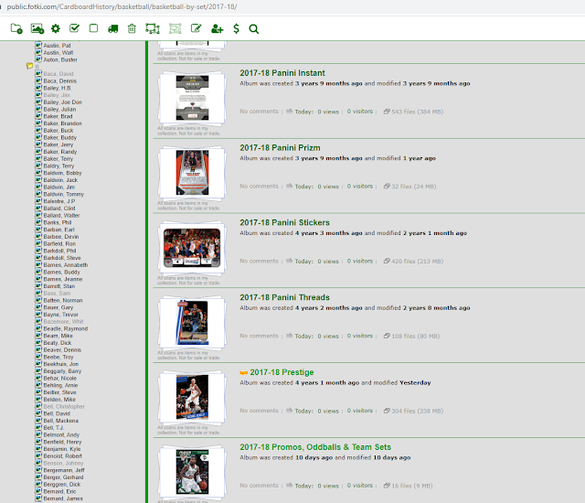Click the select all checkmark icon
The image size is (585, 503).
point(75,28)
